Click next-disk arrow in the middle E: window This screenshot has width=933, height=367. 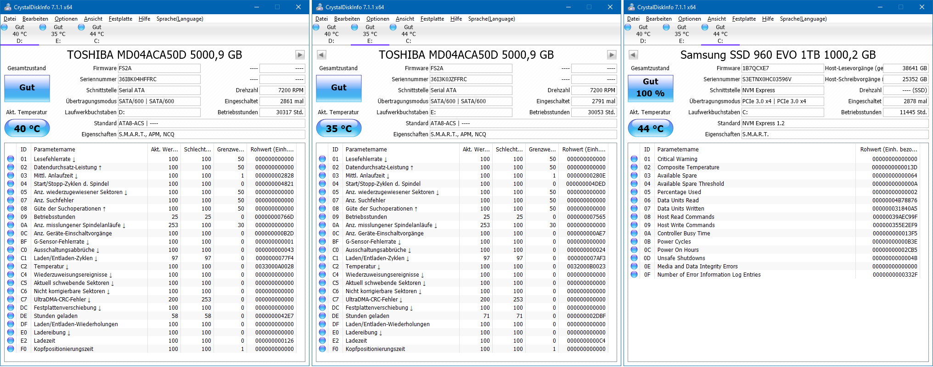coord(612,55)
